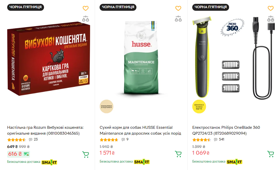Add Вибухові кошенята game to cart
Viewport: 279px width, 170px height.
(85, 154)
